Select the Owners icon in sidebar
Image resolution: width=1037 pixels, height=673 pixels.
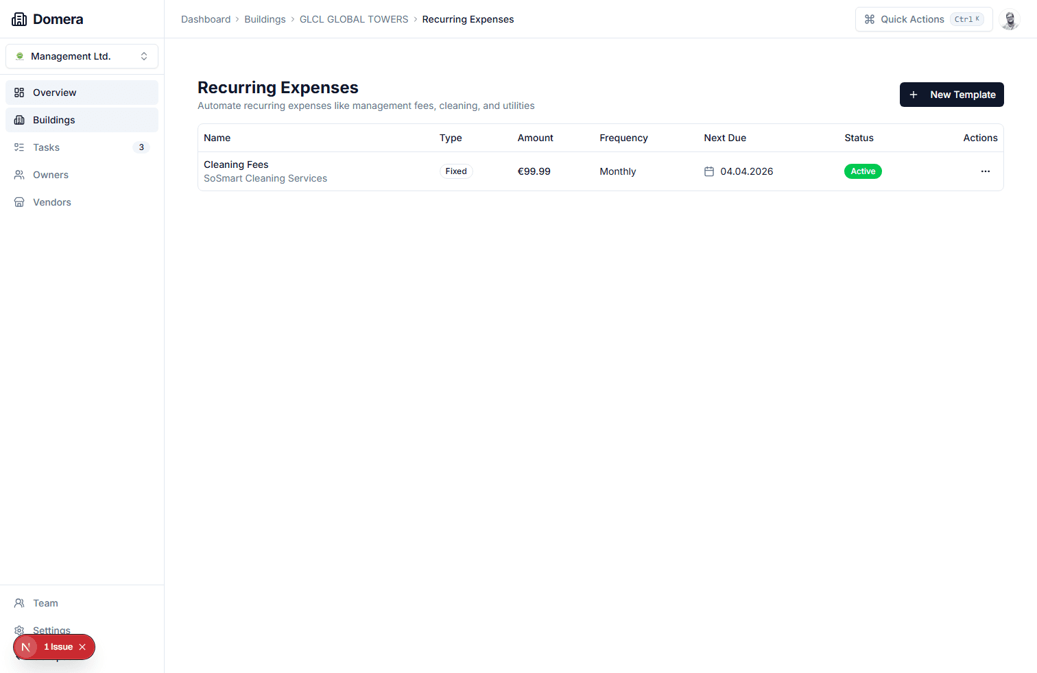coord(19,174)
